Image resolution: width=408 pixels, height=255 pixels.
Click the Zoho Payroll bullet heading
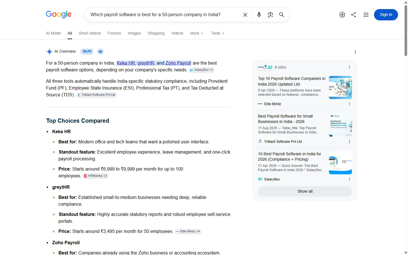[66, 243]
